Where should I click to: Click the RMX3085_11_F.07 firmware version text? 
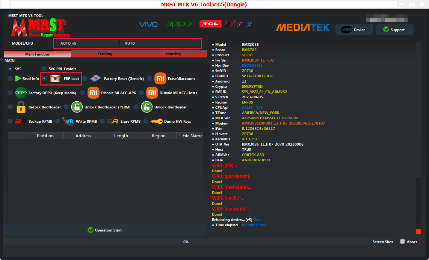pos(258,60)
